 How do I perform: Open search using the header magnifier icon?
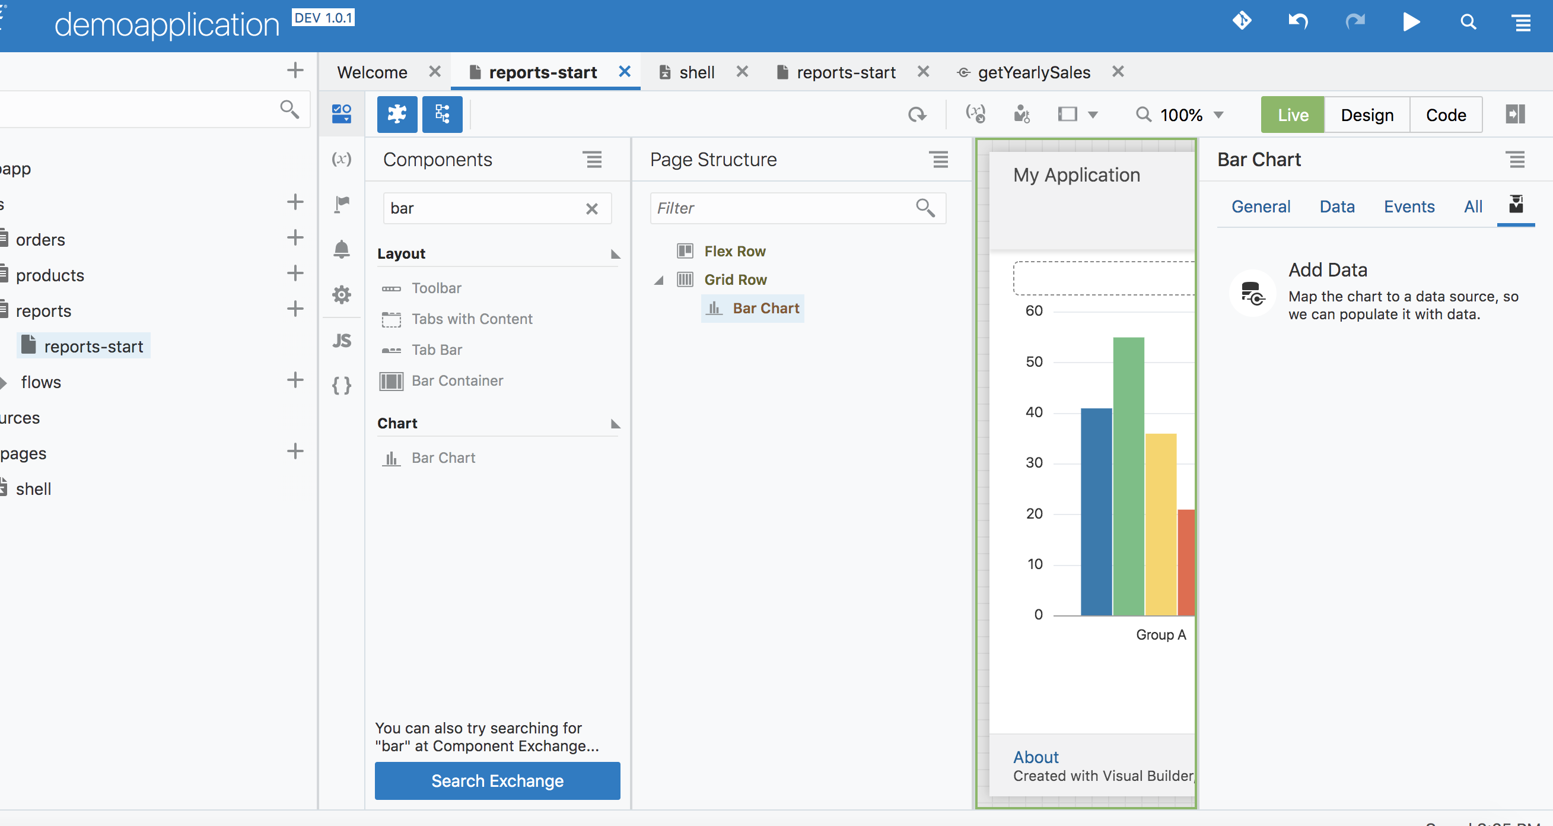(1469, 23)
